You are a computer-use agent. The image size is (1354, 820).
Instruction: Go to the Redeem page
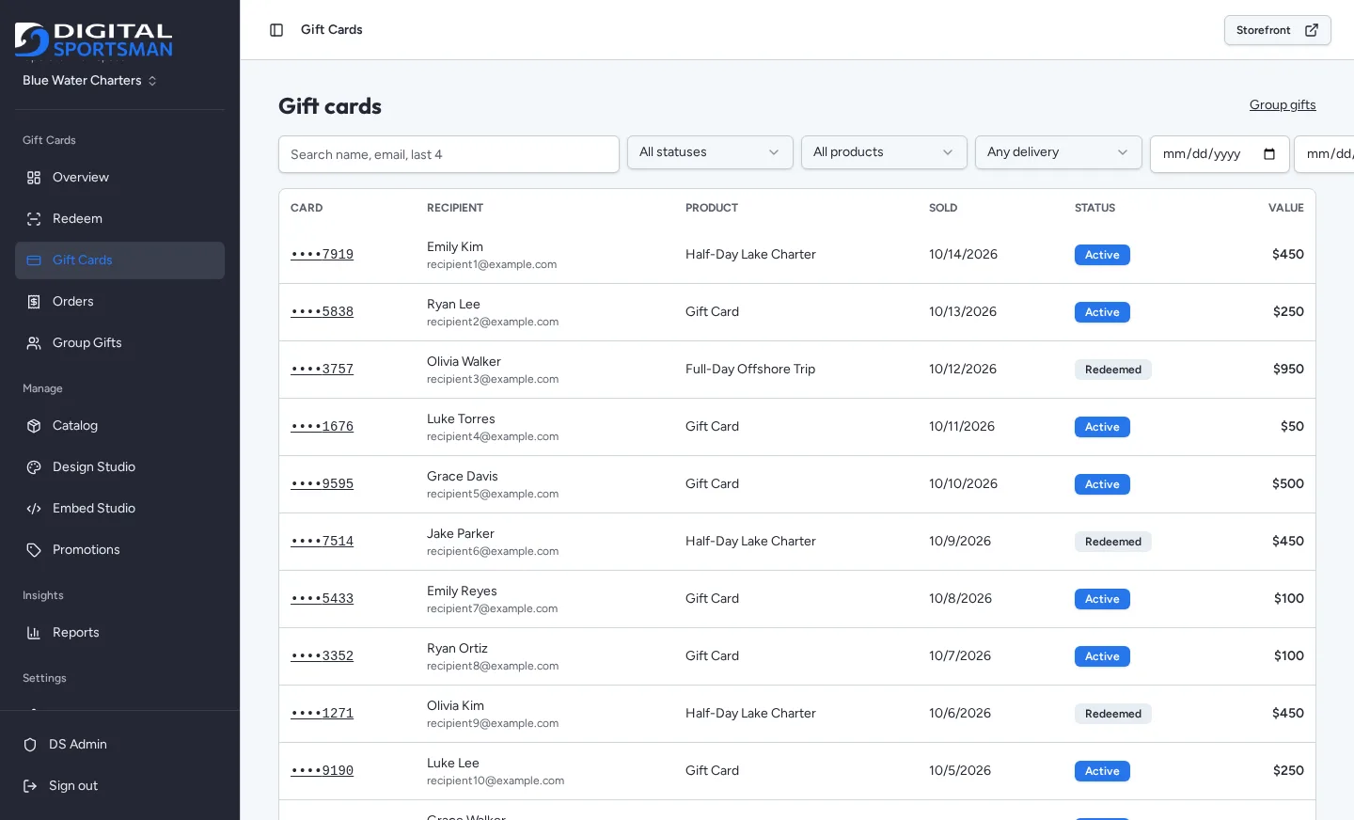pyautogui.click(x=119, y=219)
